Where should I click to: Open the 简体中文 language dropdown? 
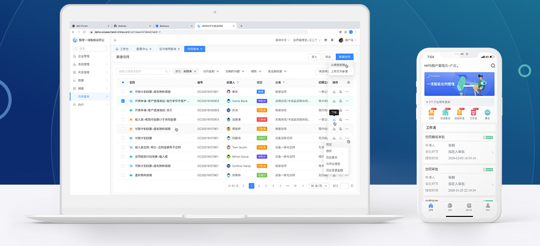tap(282, 40)
